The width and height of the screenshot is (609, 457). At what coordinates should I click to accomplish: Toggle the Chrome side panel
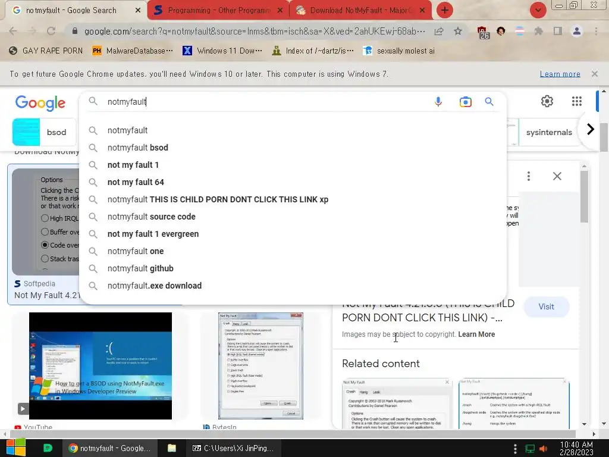click(558, 31)
